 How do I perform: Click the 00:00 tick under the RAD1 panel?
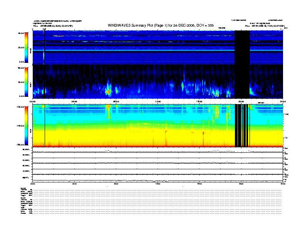click(32, 101)
